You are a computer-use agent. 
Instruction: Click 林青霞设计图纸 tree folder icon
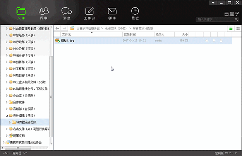pyautogui.click(x=14, y=122)
